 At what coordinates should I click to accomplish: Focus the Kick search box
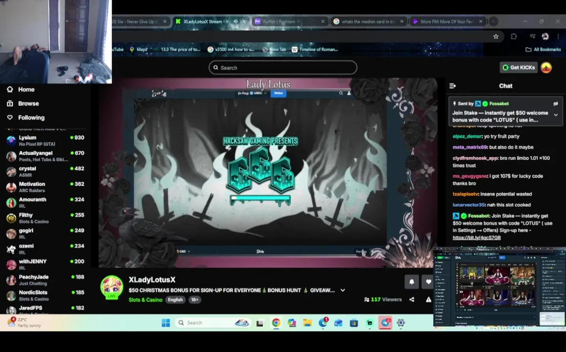283,67
